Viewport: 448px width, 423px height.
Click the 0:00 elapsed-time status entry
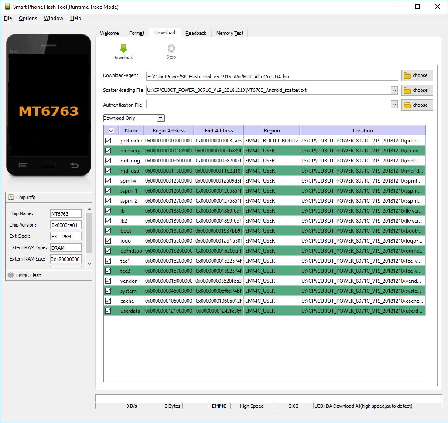tap(293, 406)
